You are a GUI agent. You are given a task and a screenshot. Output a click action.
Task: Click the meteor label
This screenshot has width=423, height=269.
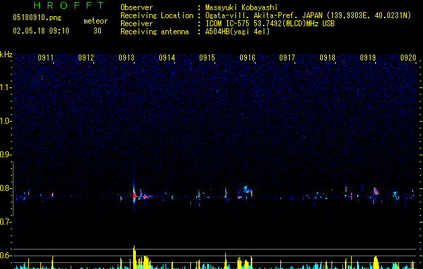click(x=95, y=21)
